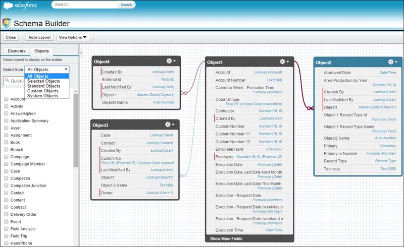Screen dimensions: 404x247
Task: Click the Coba Unique field in Object1
Action: (x=248, y=102)
